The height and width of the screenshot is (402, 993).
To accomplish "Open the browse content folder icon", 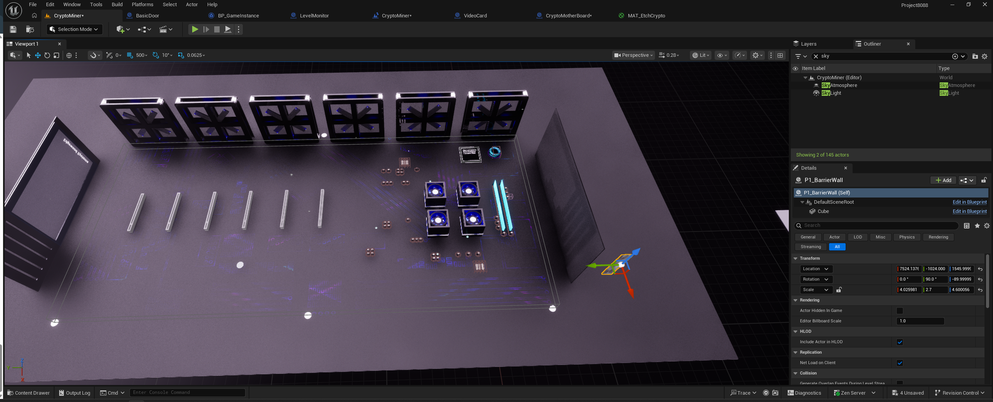I will click(x=30, y=29).
